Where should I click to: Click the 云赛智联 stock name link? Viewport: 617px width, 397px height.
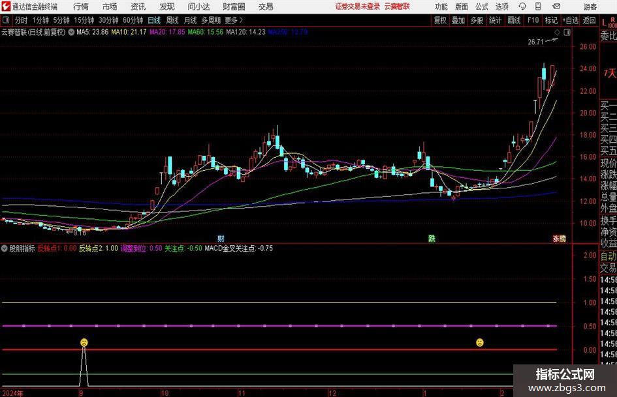click(397, 7)
